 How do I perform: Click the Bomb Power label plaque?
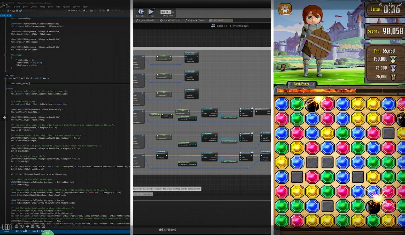point(301,84)
